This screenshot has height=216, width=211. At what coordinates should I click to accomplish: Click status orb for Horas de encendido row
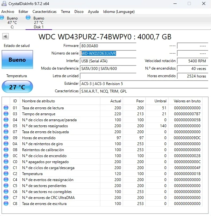pyautogui.click(x=6, y=138)
